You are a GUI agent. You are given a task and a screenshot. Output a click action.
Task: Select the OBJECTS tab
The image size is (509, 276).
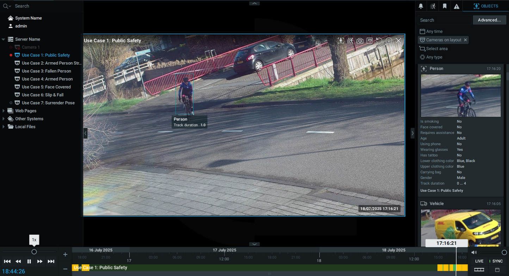coord(486,6)
